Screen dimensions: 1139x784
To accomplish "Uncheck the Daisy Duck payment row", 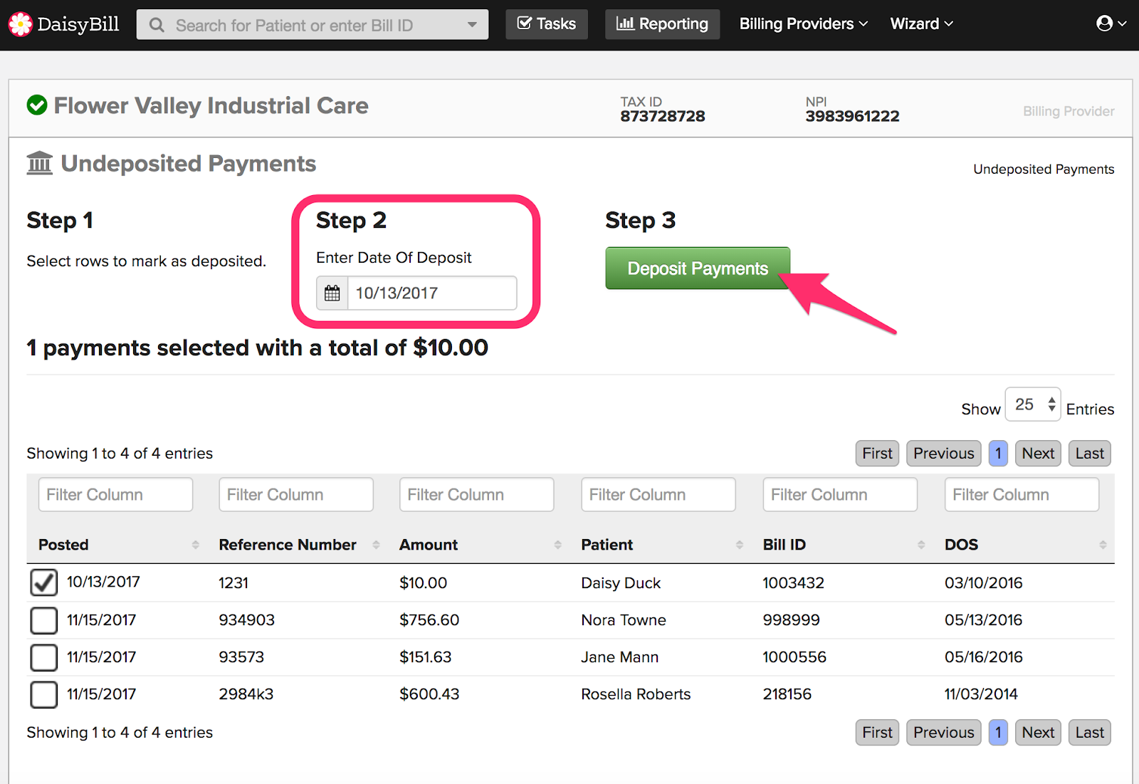I will [x=44, y=582].
